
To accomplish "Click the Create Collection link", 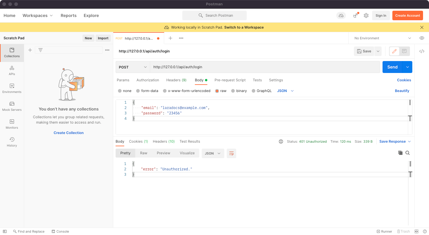I will [69, 133].
